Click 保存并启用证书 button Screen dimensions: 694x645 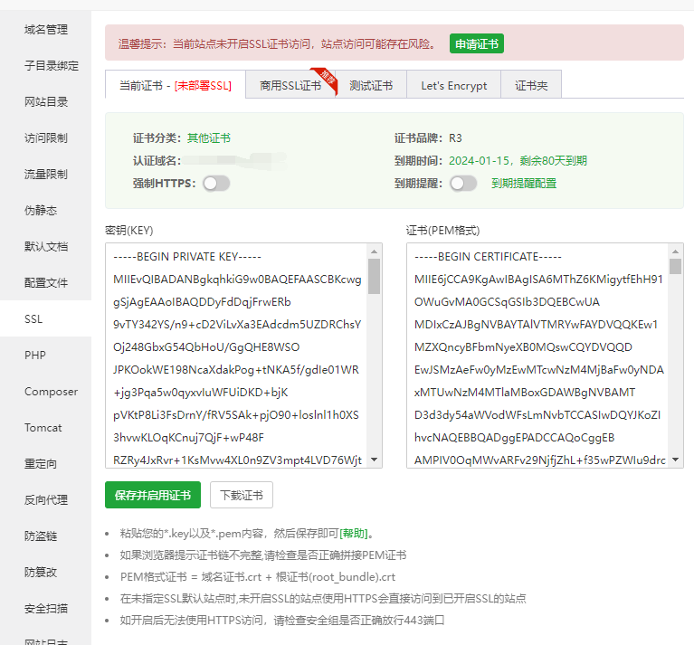153,495
